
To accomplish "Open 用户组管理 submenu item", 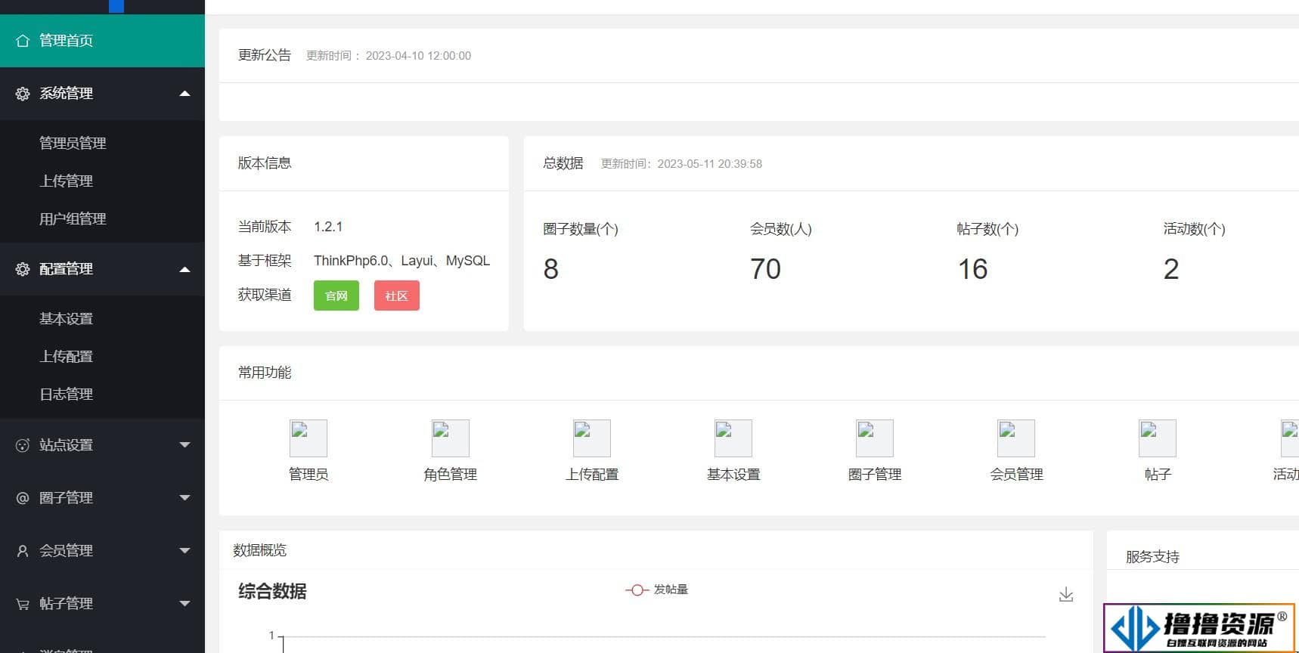I will pyautogui.click(x=73, y=218).
